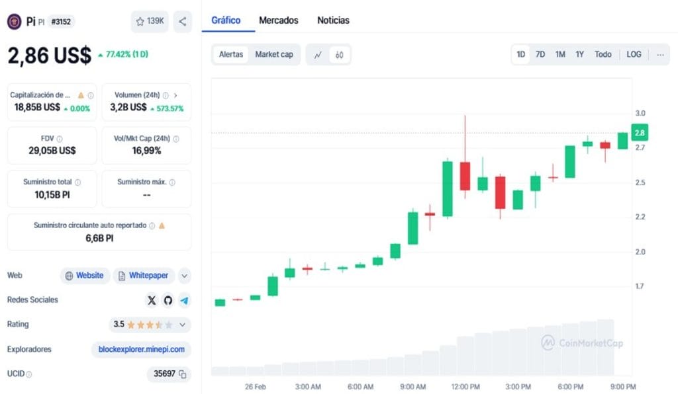Select the Alertas price view
This screenshot has height=394, width=678.
(x=231, y=54)
